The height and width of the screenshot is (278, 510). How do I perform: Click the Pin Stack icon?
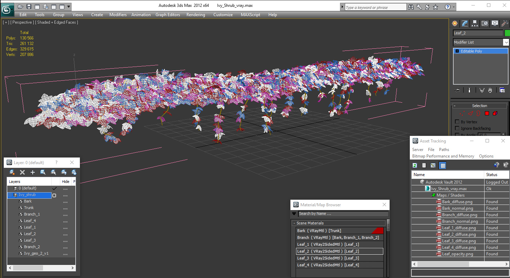457,90
